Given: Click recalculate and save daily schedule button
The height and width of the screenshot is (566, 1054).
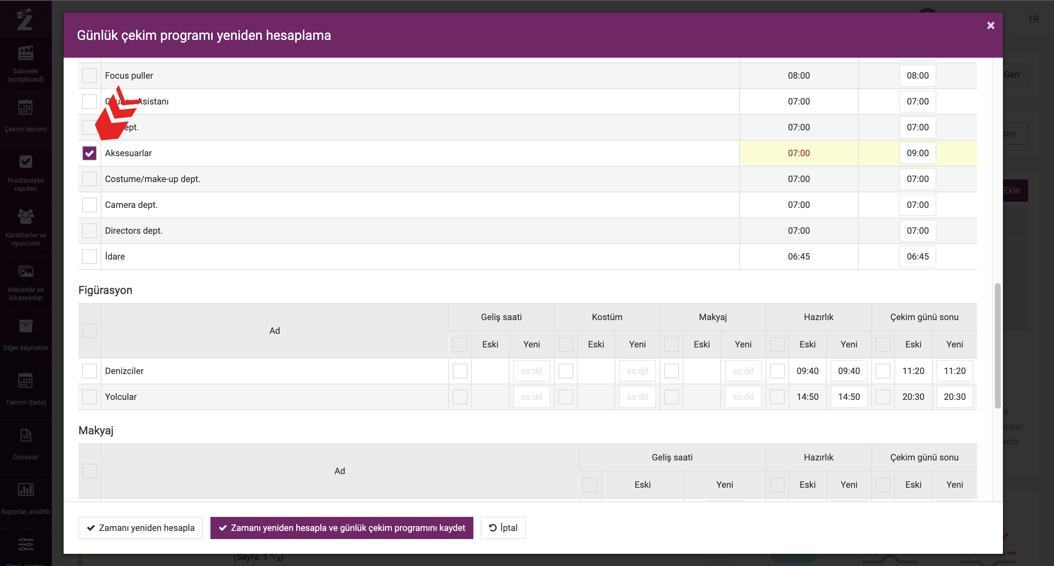Looking at the screenshot, I should 342,528.
